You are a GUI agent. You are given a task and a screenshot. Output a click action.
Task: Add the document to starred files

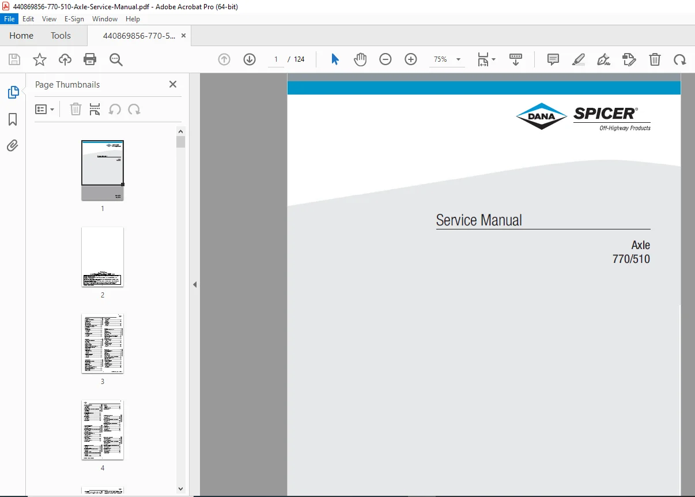(x=40, y=59)
